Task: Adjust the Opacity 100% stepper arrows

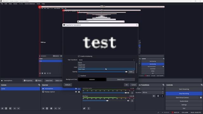Action: pos(134,72)
